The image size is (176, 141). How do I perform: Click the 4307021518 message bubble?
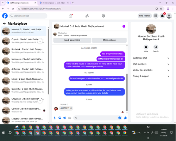[66, 108]
